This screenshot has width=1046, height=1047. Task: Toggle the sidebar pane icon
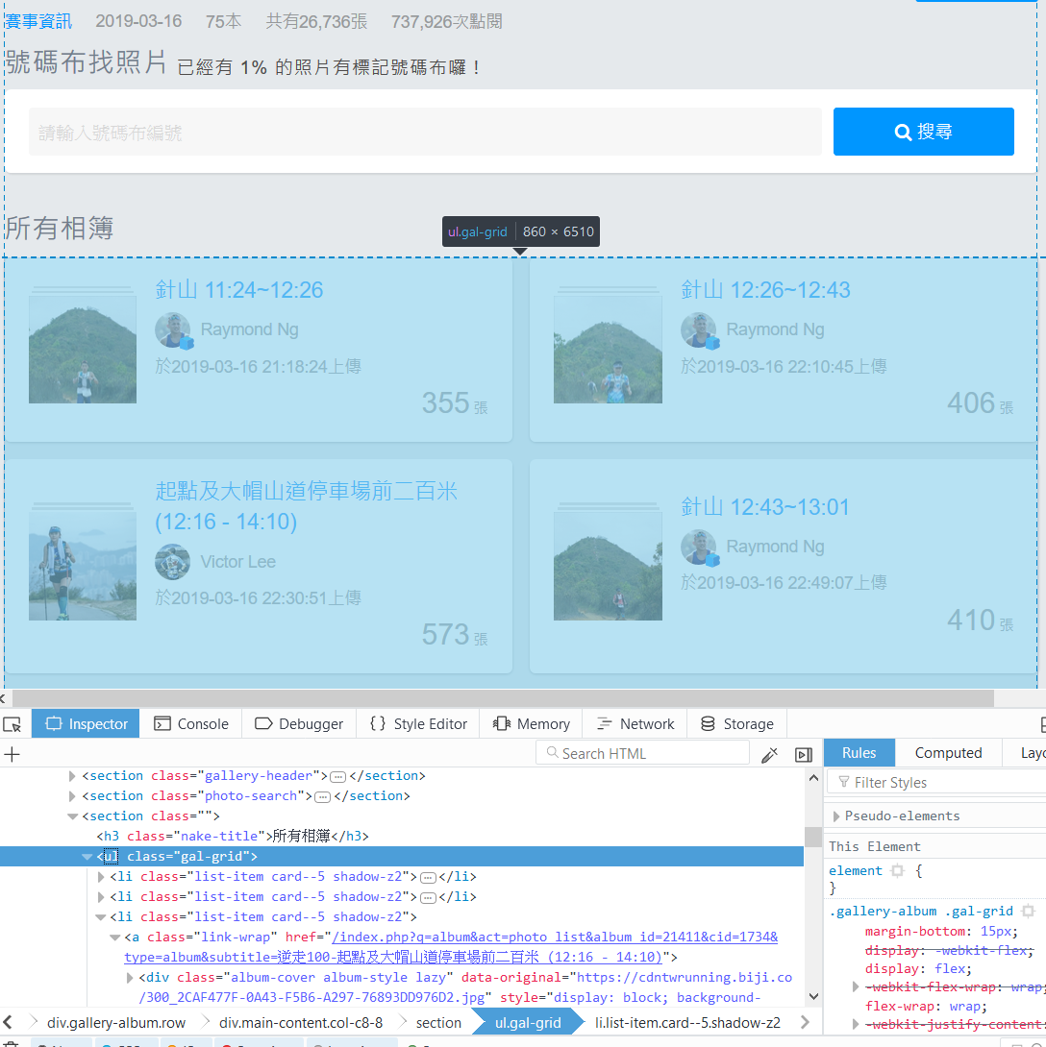tap(804, 755)
